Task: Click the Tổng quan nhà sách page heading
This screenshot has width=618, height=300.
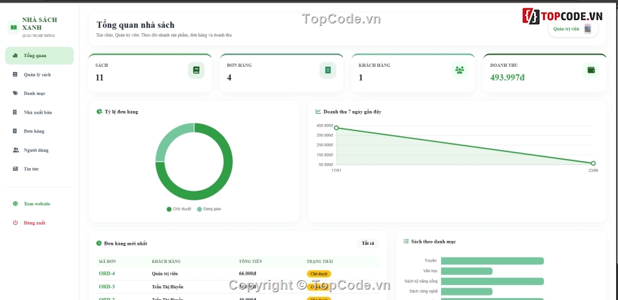Action: pyautogui.click(x=135, y=25)
